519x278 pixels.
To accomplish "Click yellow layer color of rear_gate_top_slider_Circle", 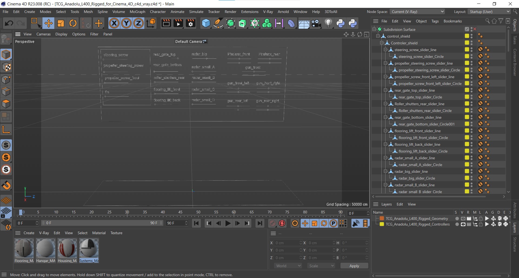I will pos(467,97).
